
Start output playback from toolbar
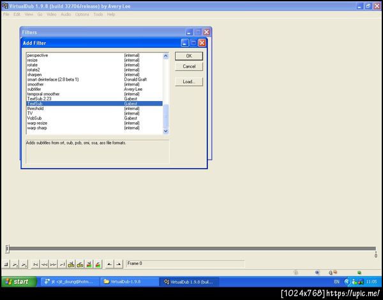coord(24,264)
